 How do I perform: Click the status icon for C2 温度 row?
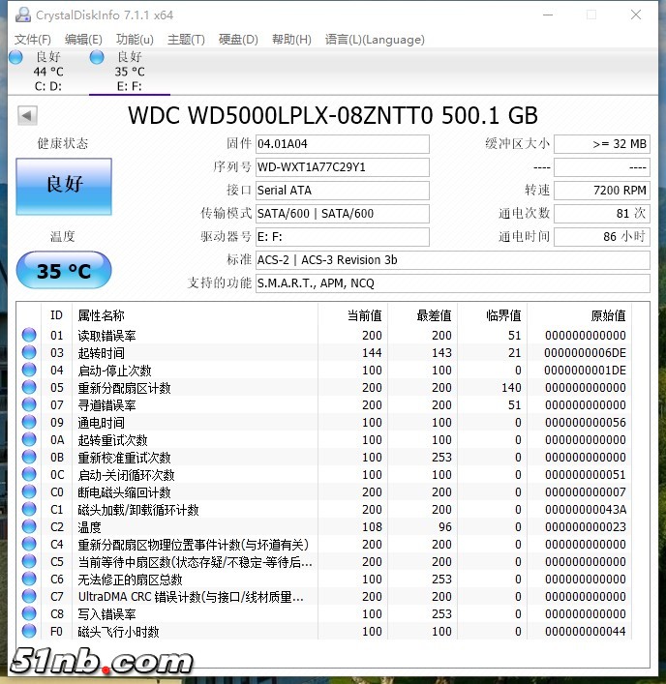[x=29, y=527]
